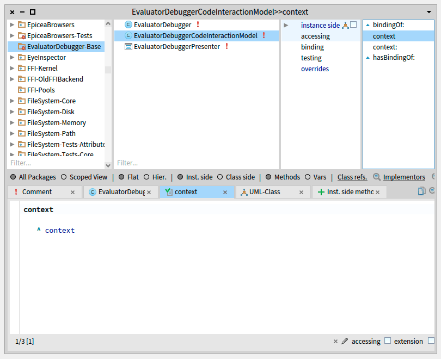Screen dimensions: 441x359
Task: Click the EvaluatorDebugger-Base package icon
Action: pyautogui.click(x=22, y=47)
